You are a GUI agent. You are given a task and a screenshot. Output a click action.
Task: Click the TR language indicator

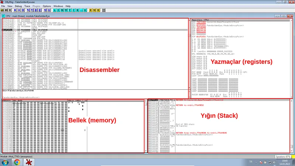coord(251,162)
